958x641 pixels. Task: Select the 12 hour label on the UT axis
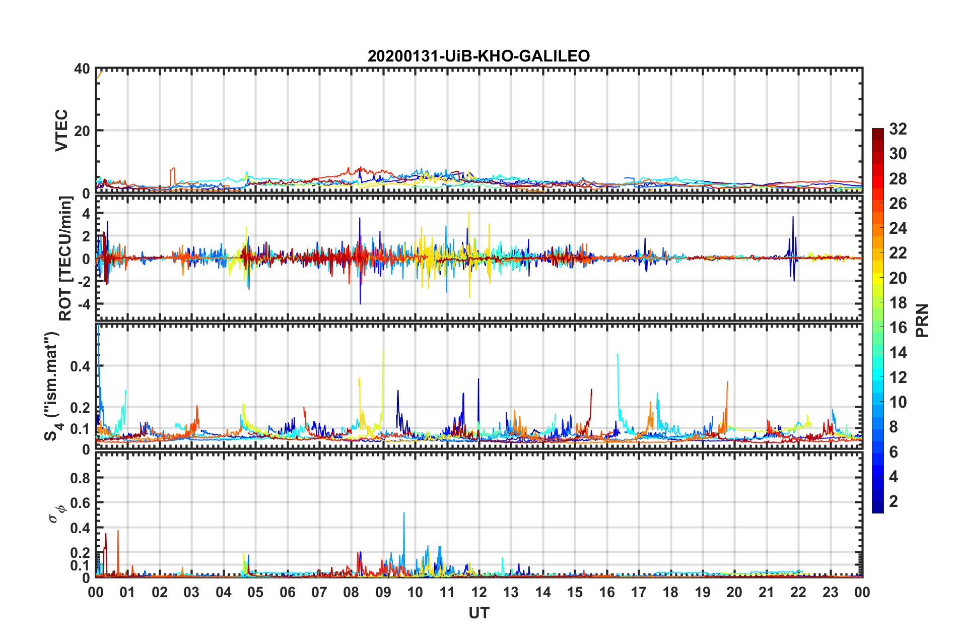(x=479, y=592)
